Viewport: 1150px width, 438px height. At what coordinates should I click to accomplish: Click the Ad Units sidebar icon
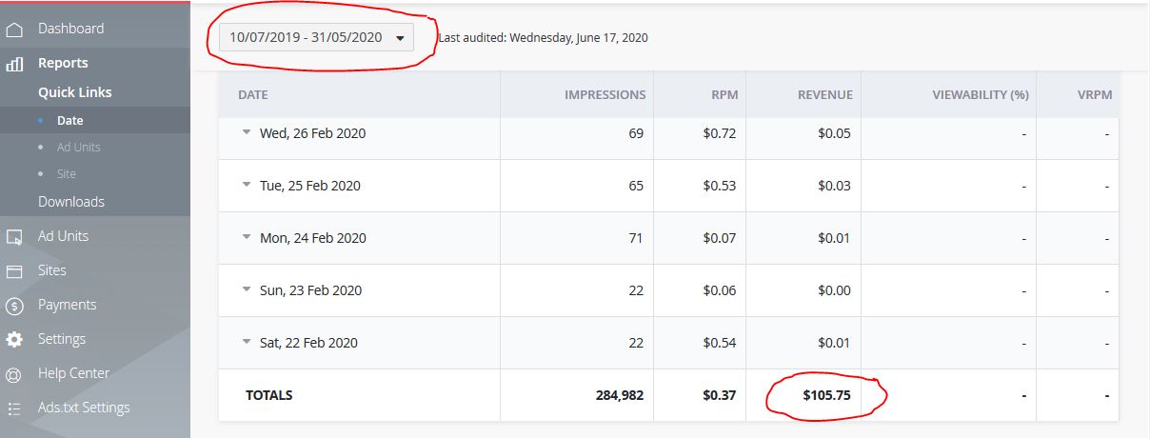pyautogui.click(x=14, y=237)
